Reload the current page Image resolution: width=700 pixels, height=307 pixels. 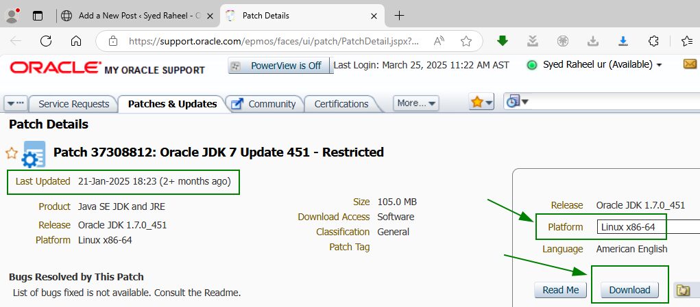(x=46, y=42)
